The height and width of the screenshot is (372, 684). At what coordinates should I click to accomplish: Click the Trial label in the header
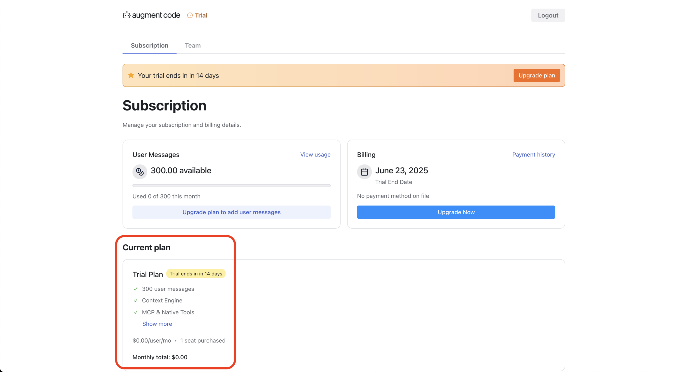201,15
